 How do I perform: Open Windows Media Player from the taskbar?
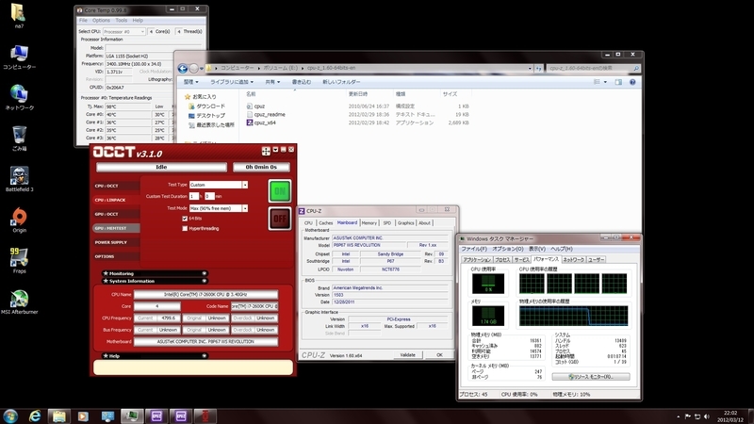[83, 416]
